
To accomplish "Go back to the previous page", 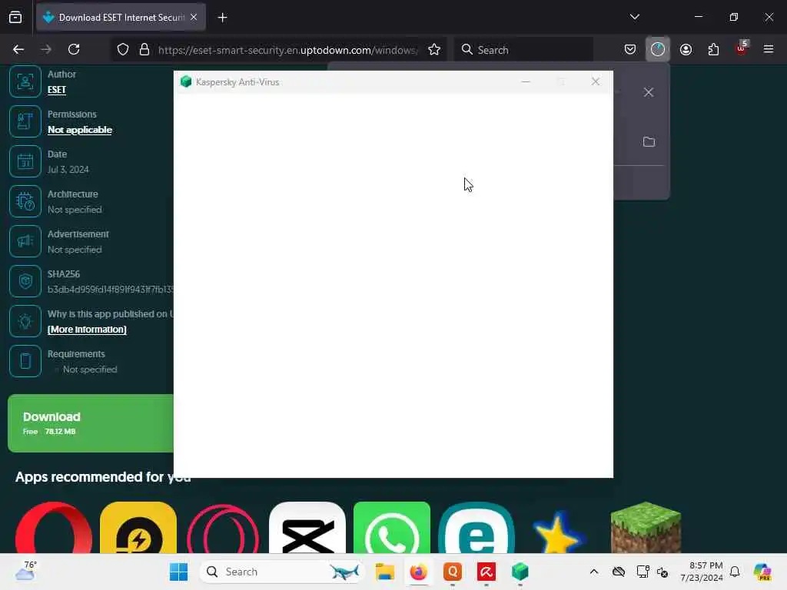I will click(x=18, y=49).
